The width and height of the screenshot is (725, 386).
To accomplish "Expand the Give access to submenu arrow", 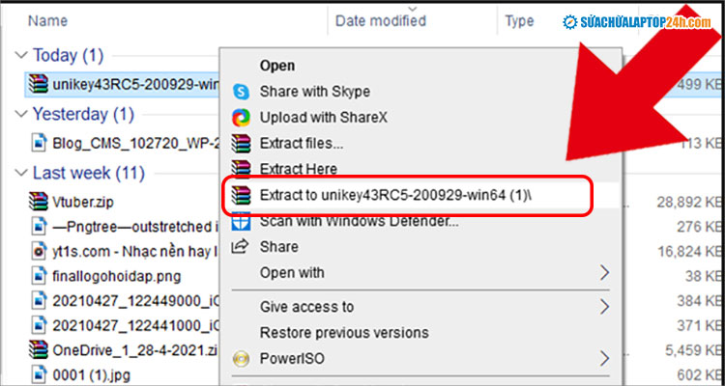I will (605, 308).
